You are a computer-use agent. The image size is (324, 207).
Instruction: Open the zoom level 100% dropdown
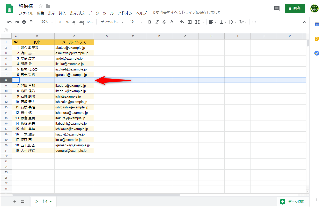pyautogui.click(x=46, y=22)
